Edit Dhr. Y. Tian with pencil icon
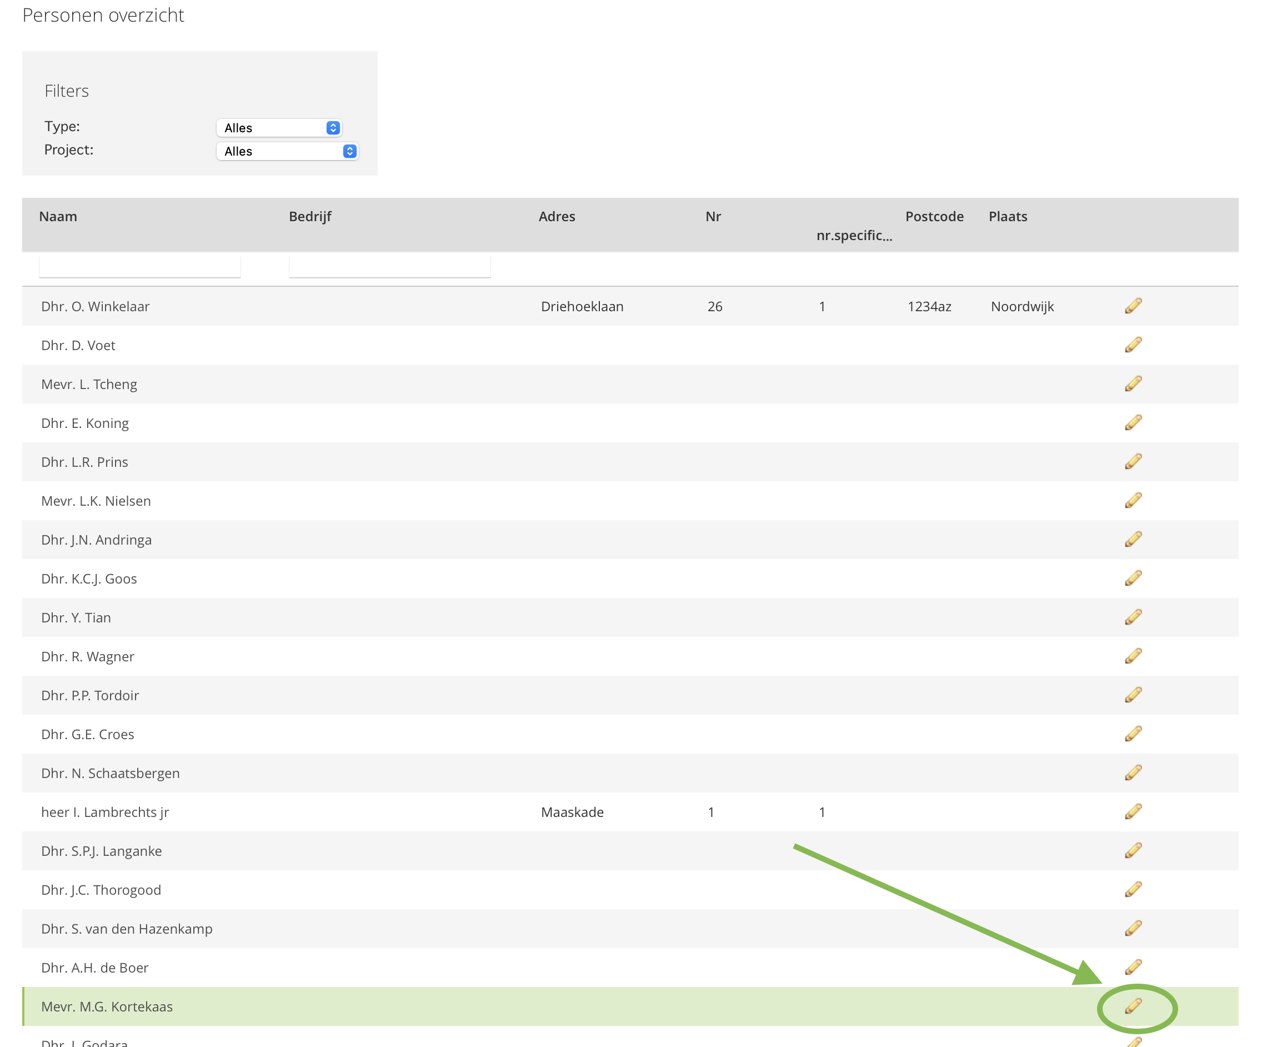The height and width of the screenshot is (1047, 1272). pos(1133,617)
